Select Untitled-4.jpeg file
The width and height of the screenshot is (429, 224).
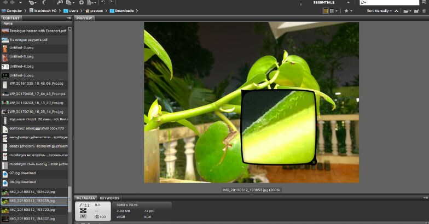point(34,67)
